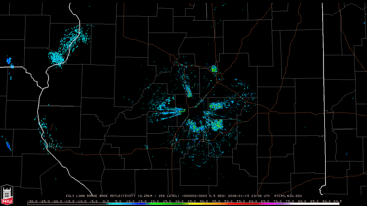Viewport: 367px width, 206px height.
Task: Click the narrow echo streak north-northwest of radar
Action: [189, 91]
